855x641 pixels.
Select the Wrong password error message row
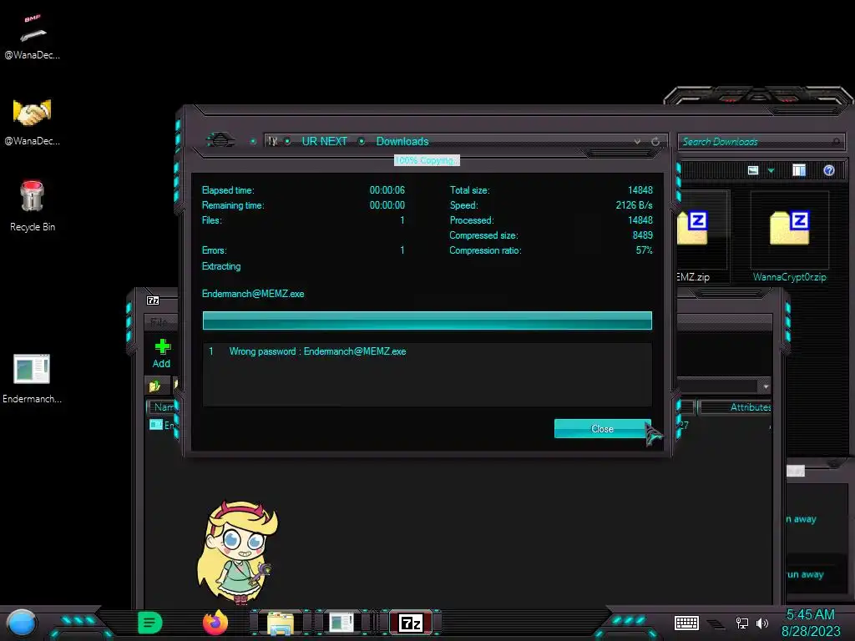(x=427, y=351)
